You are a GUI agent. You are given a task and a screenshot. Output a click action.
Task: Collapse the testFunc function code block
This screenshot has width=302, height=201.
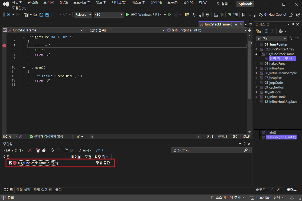pyautogui.click(x=24, y=37)
